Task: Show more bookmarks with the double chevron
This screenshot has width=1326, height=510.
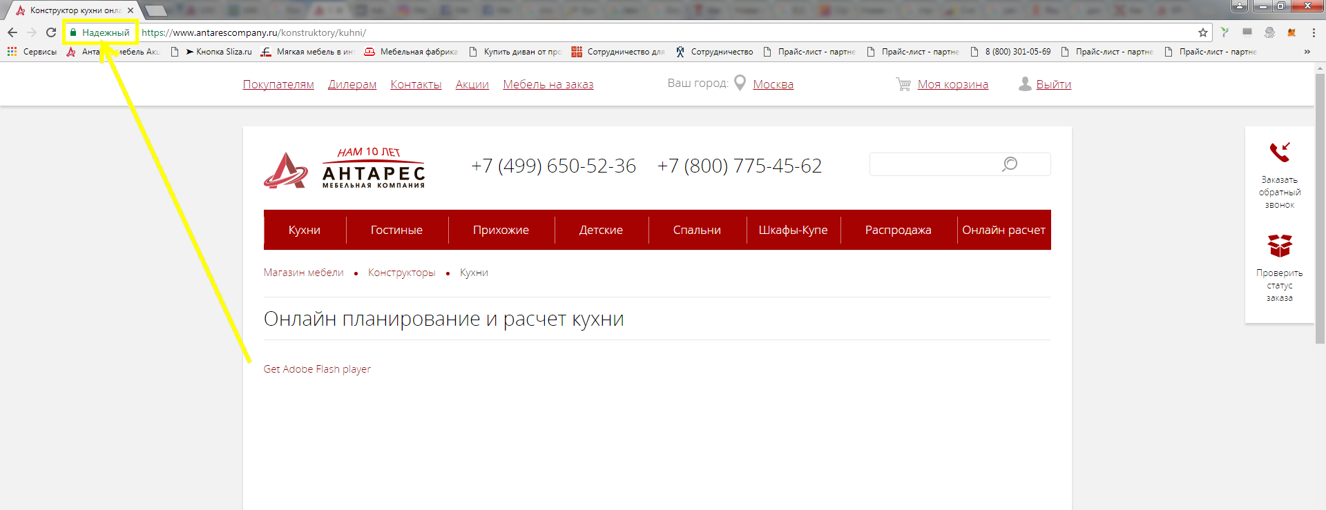Action: (1307, 52)
